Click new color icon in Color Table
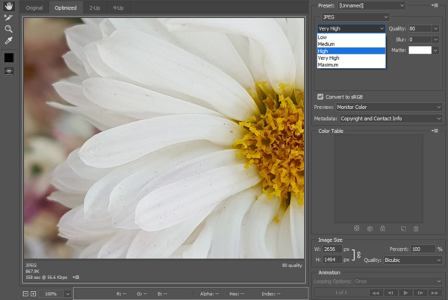Screen dimensions: 448x300 tap(403, 228)
